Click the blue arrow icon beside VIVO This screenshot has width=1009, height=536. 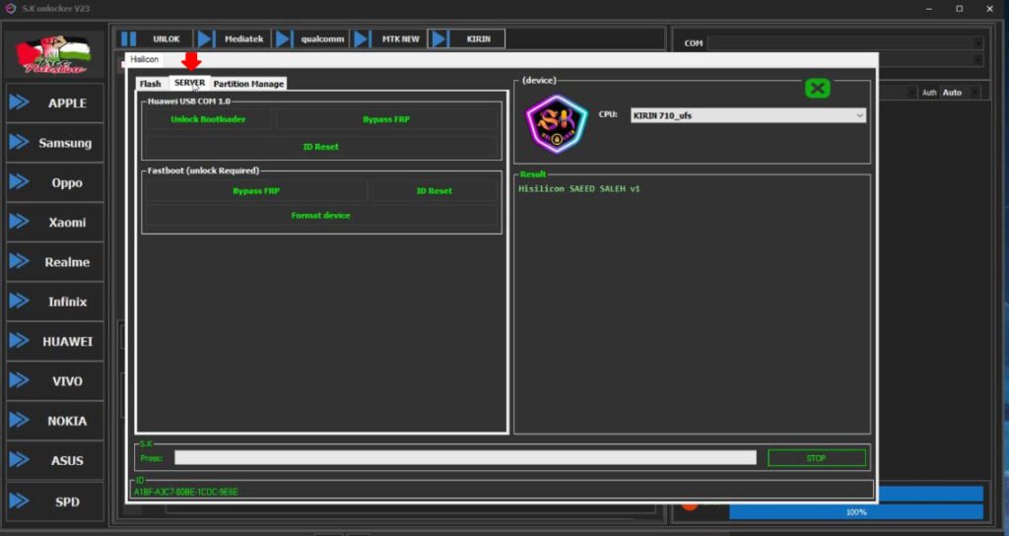[20, 380]
